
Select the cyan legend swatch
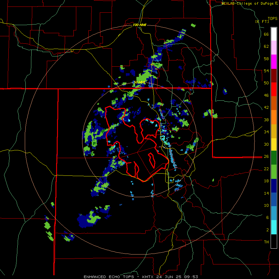coord(274,227)
